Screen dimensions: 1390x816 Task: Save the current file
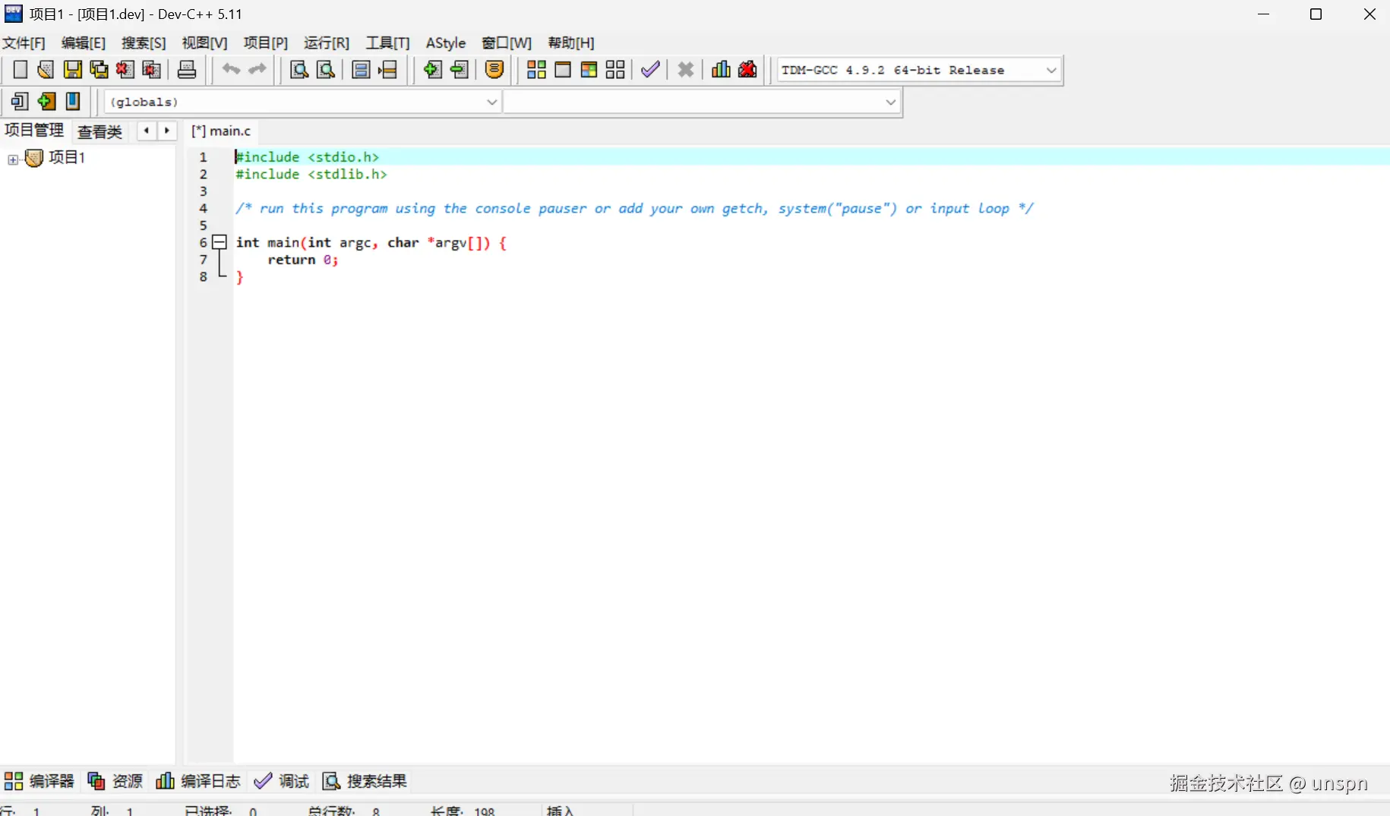tap(72, 69)
